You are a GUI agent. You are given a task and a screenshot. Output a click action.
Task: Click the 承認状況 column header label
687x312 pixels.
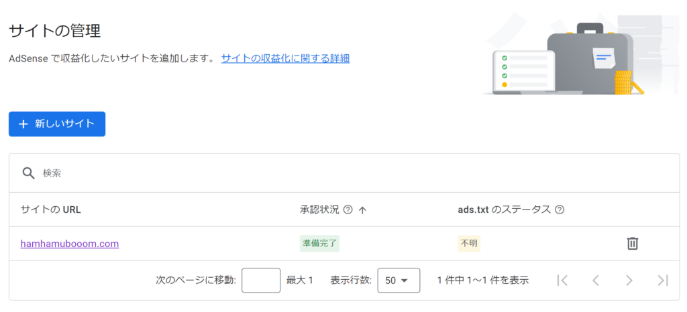pyautogui.click(x=319, y=210)
